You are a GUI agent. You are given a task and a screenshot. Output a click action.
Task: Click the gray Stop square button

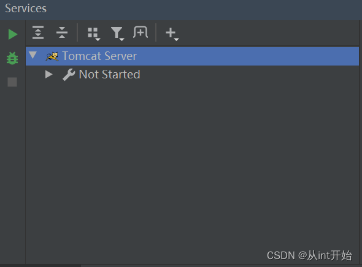point(12,82)
